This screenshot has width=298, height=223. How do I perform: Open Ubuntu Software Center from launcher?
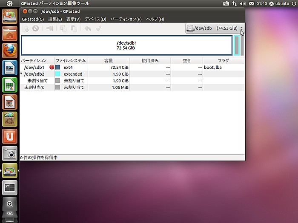(10, 119)
